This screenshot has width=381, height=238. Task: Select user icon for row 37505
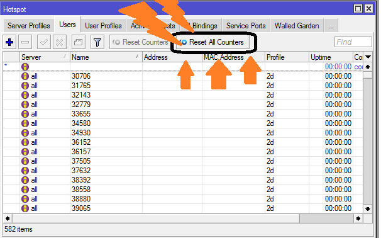point(25,161)
